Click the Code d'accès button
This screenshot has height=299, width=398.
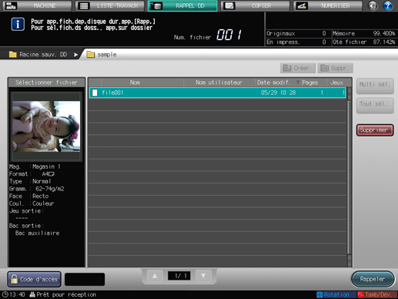[x=35, y=279]
